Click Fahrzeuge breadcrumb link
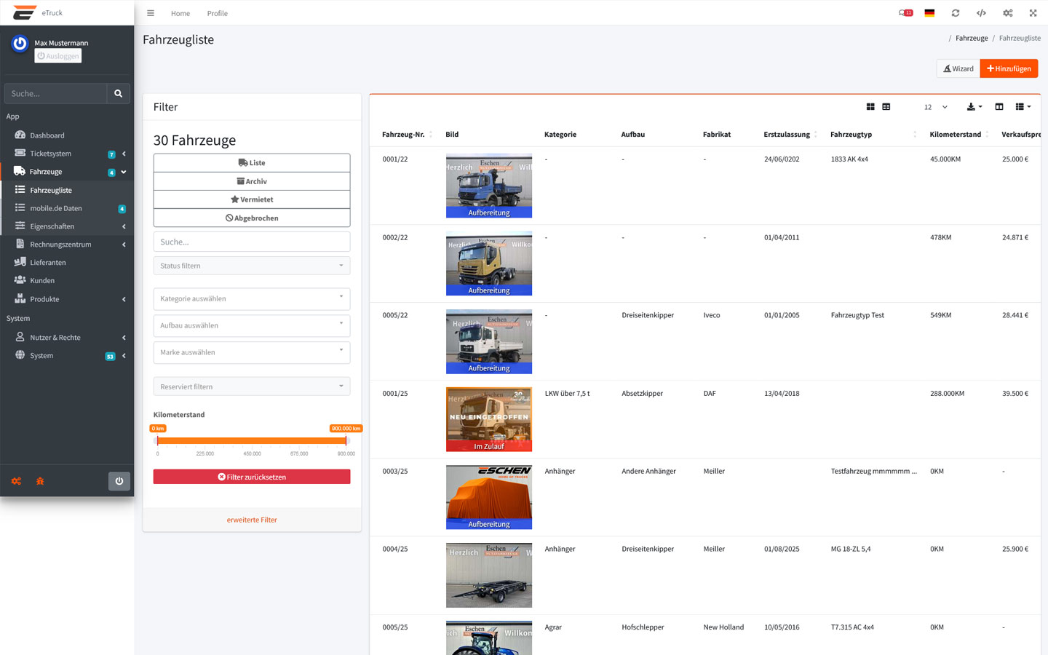This screenshot has width=1048, height=655. coord(972,38)
